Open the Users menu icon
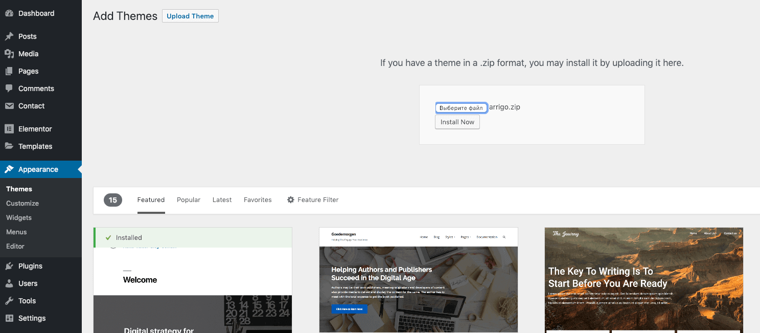 9,283
